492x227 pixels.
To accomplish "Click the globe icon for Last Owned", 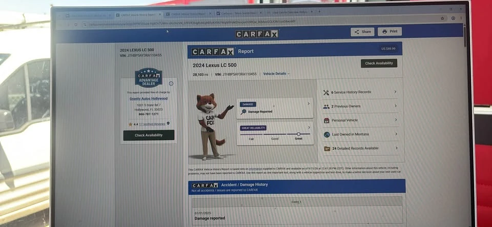I will pos(326,134).
